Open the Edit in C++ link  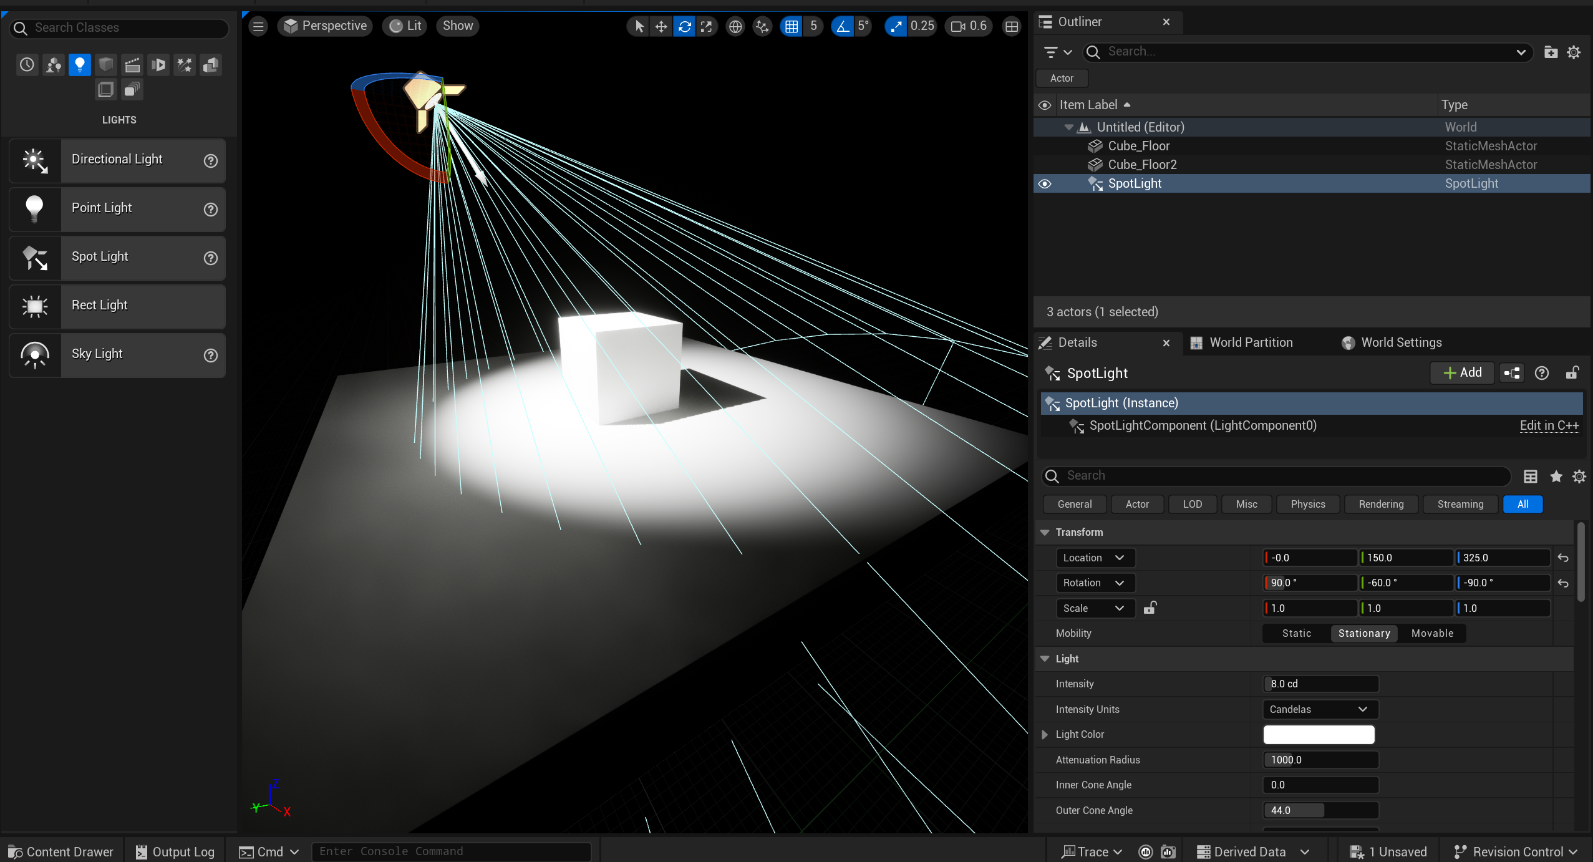(x=1549, y=425)
